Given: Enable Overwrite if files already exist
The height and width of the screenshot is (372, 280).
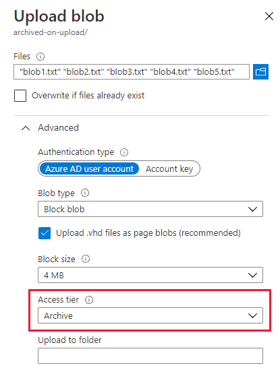Looking at the screenshot, I should click(x=20, y=96).
